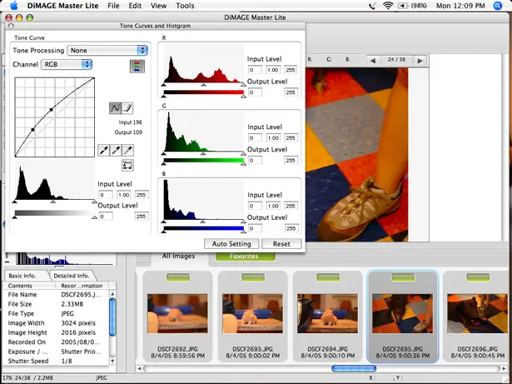Screen dimensions: 512x384
Task: Click the green channel midtone input slider
Action: coord(203,153)
